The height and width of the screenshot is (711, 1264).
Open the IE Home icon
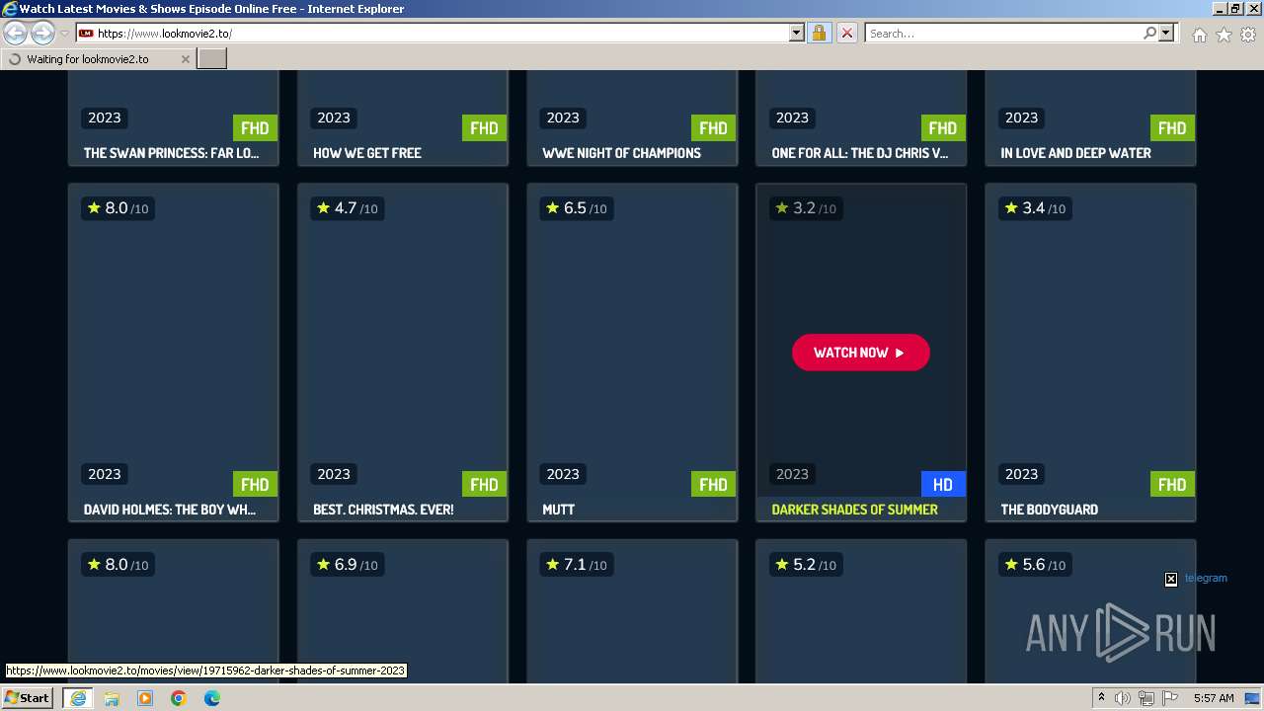1199,35
